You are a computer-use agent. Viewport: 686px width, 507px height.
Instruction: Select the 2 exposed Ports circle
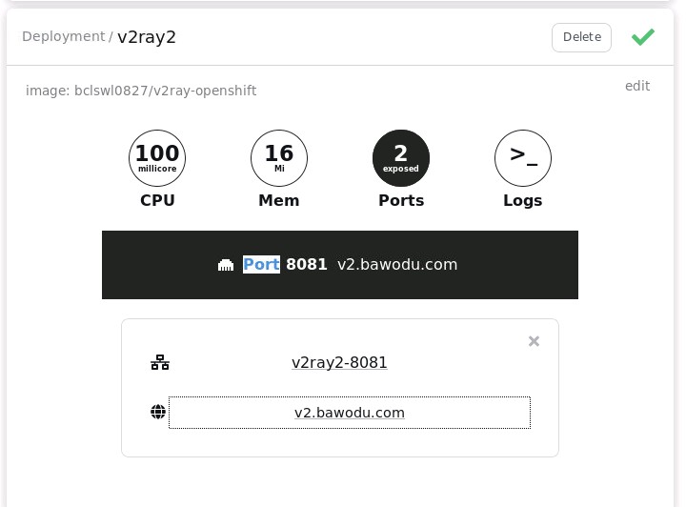pyautogui.click(x=401, y=158)
